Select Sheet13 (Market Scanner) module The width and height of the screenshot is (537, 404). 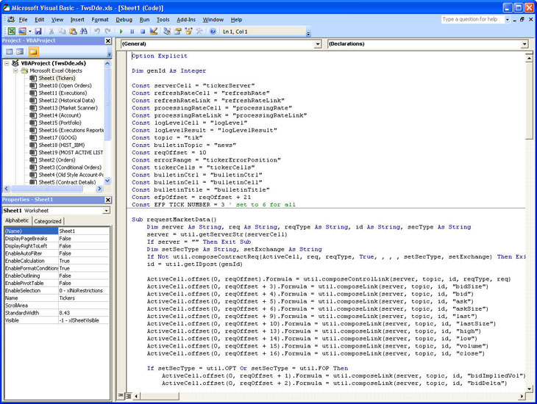(68, 108)
